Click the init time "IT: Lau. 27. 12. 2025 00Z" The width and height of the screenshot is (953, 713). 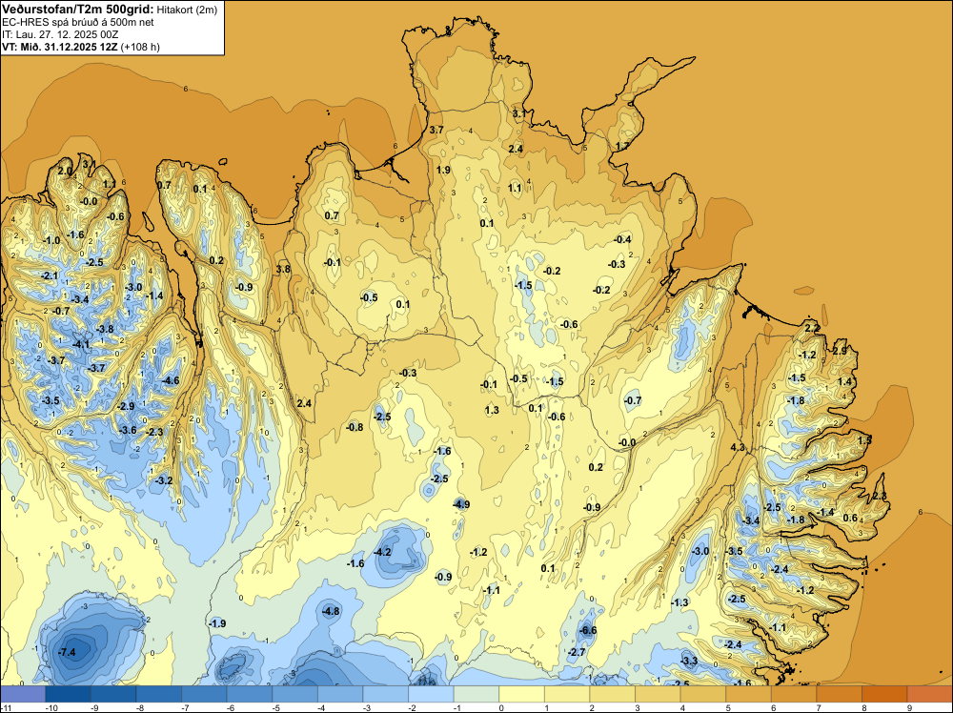point(60,34)
